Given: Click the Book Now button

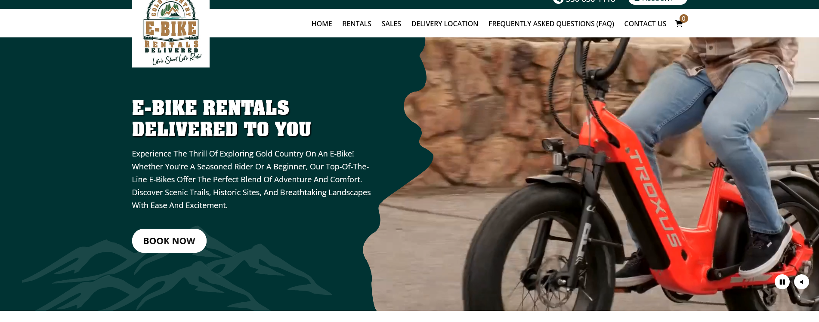Looking at the screenshot, I should point(169,241).
